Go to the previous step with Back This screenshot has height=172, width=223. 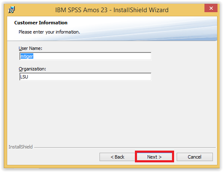pos(117,157)
